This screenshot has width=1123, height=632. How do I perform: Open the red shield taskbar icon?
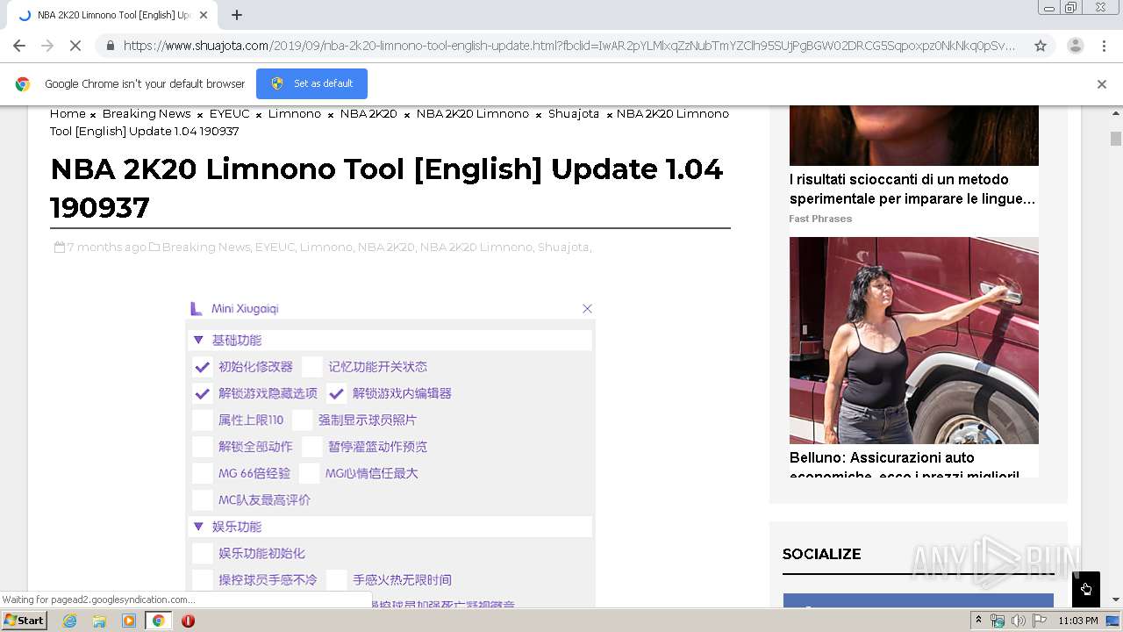coord(188,621)
